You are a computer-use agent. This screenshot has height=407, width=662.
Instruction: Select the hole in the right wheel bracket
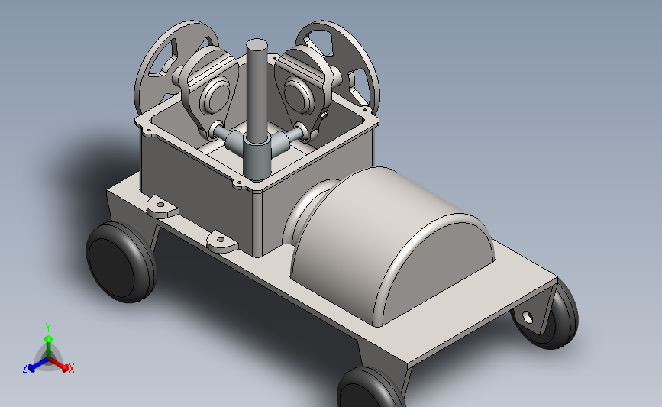point(528,317)
